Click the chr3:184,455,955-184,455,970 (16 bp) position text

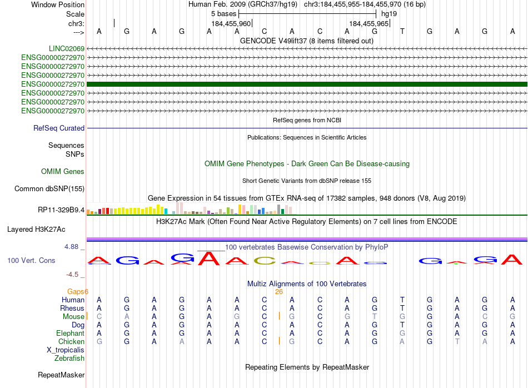[365, 4]
